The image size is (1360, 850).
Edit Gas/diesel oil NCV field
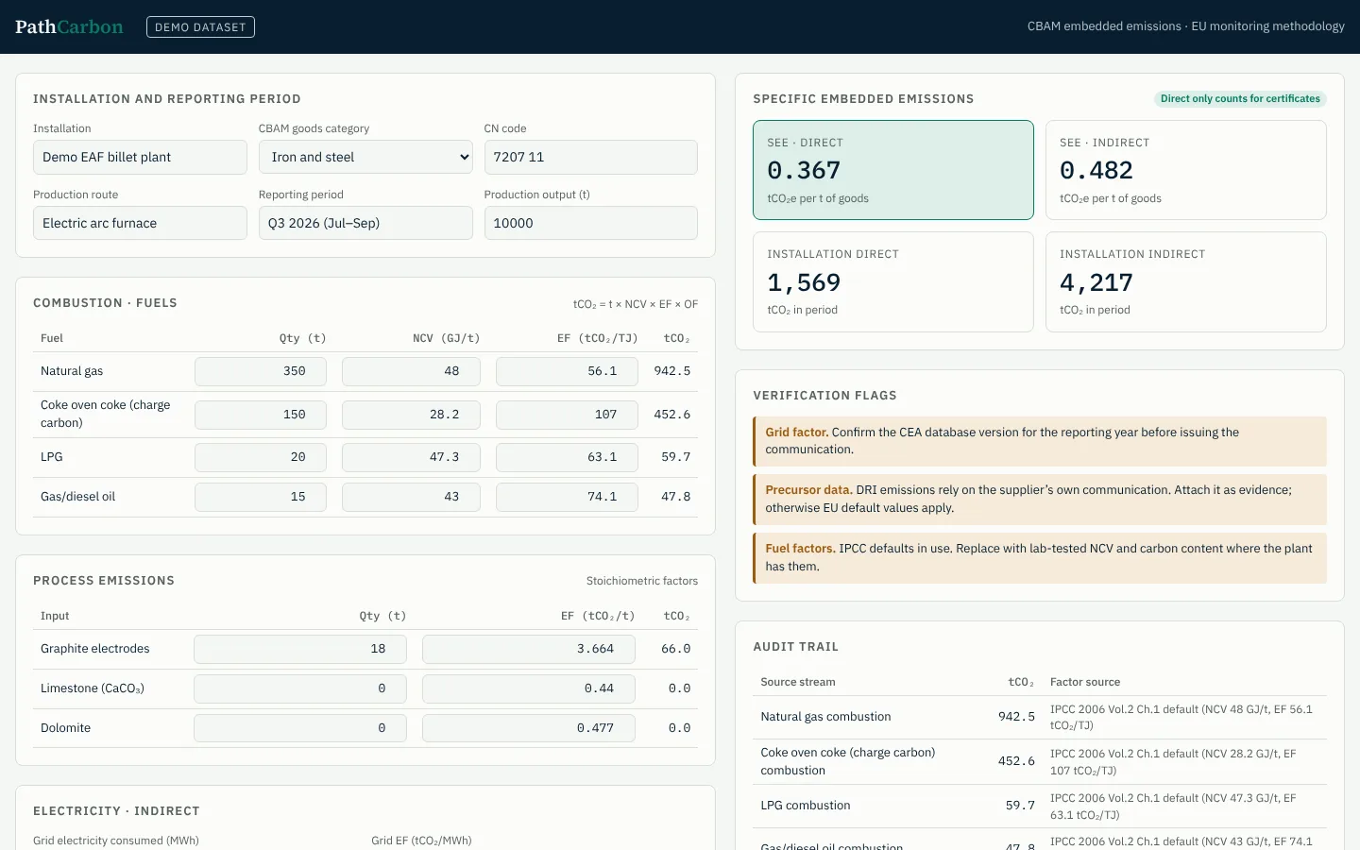coord(411,497)
